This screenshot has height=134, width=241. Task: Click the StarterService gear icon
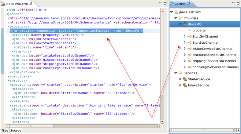pyautogui.click(x=185, y=79)
